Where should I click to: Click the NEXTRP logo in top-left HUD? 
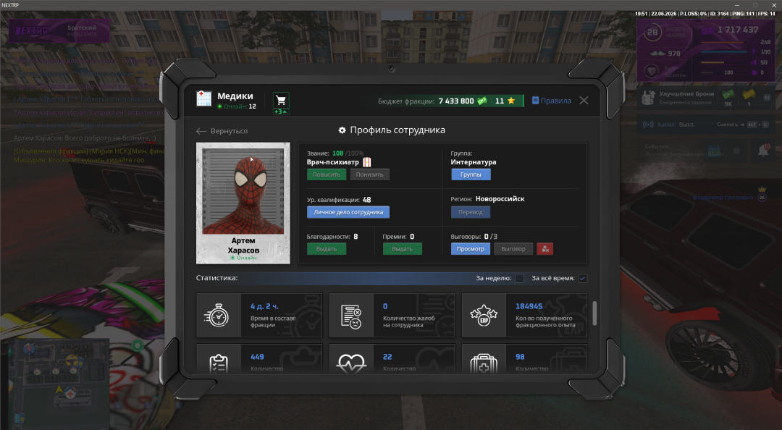[x=32, y=31]
